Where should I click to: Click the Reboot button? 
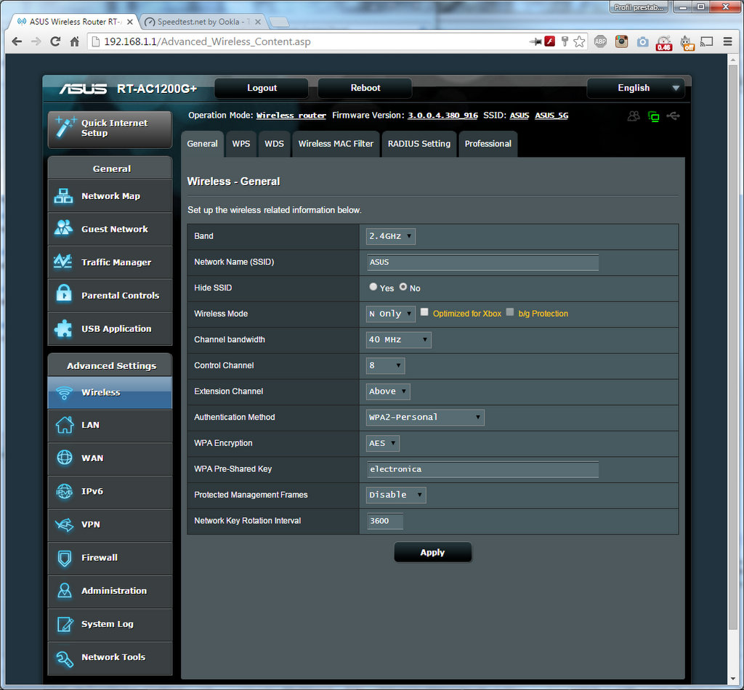tap(365, 88)
